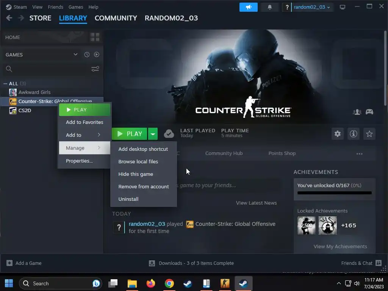Image resolution: width=388 pixels, height=291 pixels.
Task: Click the achievements progress bar
Action: 334,193
